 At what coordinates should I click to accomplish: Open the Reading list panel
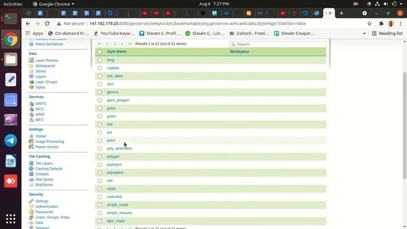(387, 33)
